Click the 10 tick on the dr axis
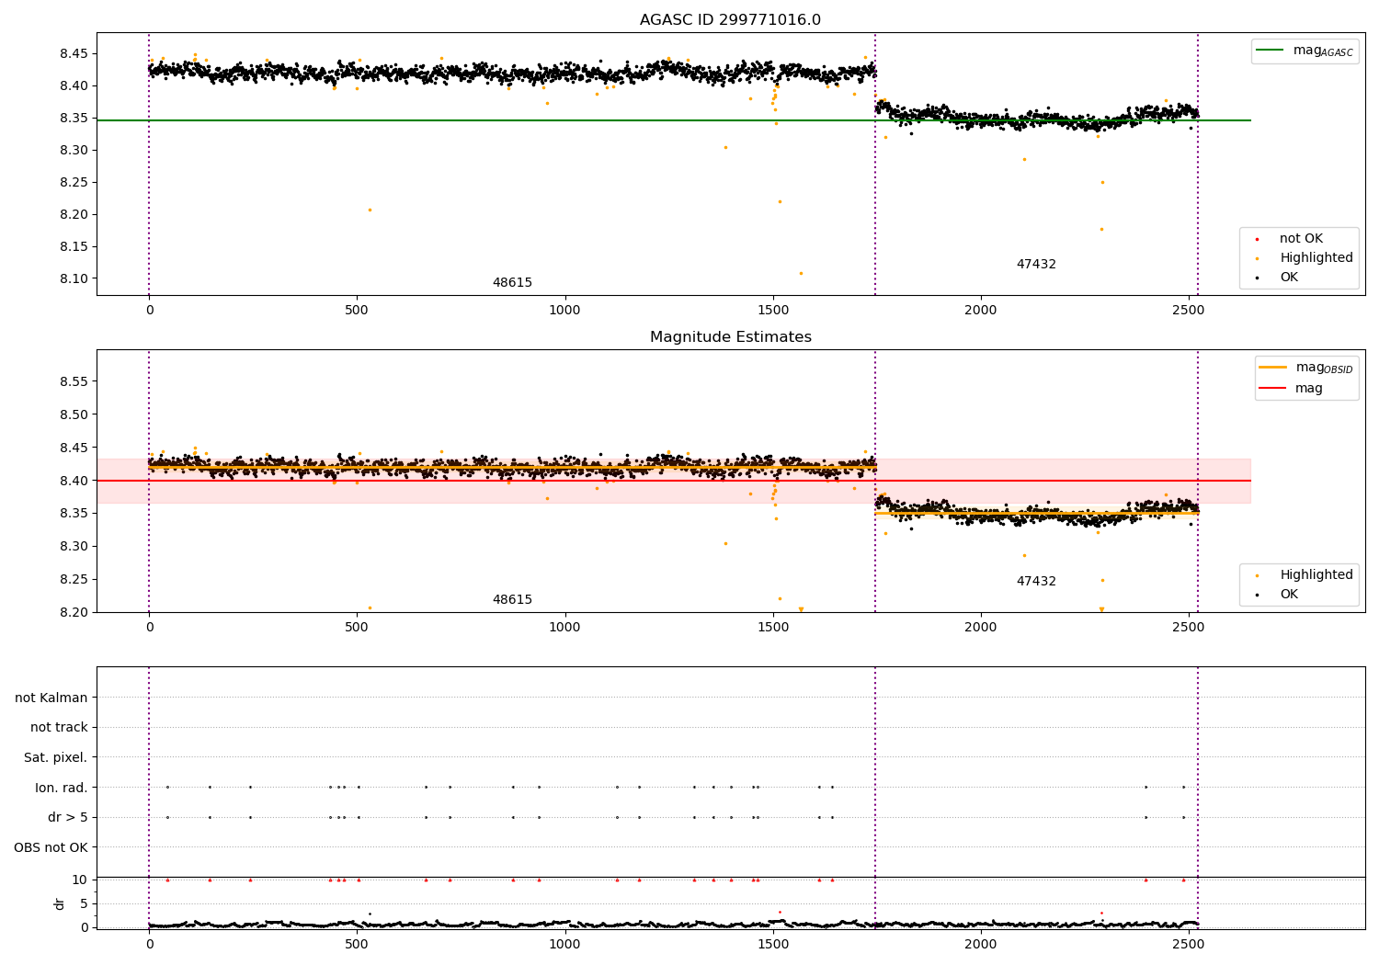Viewport: 1379px width, 965px height. 80,880
